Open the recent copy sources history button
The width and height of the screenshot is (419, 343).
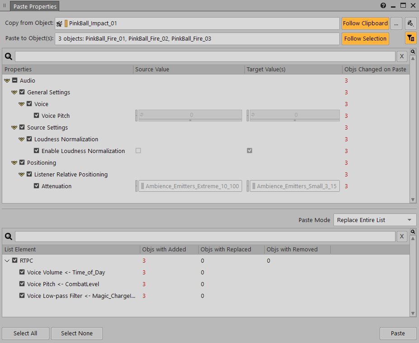pos(410,23)
